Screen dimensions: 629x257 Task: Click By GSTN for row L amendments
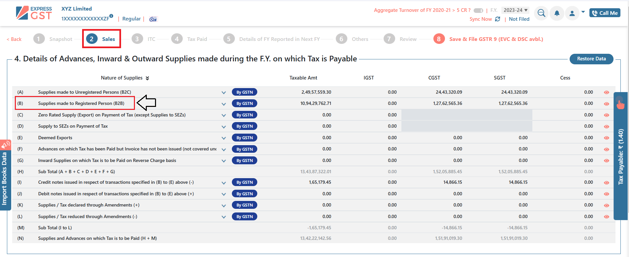[x=244, y=217]
